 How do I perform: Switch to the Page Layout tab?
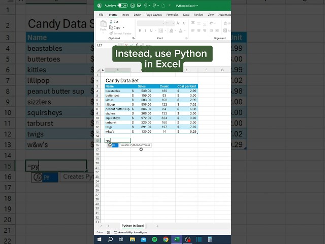(x=153, y=15)
